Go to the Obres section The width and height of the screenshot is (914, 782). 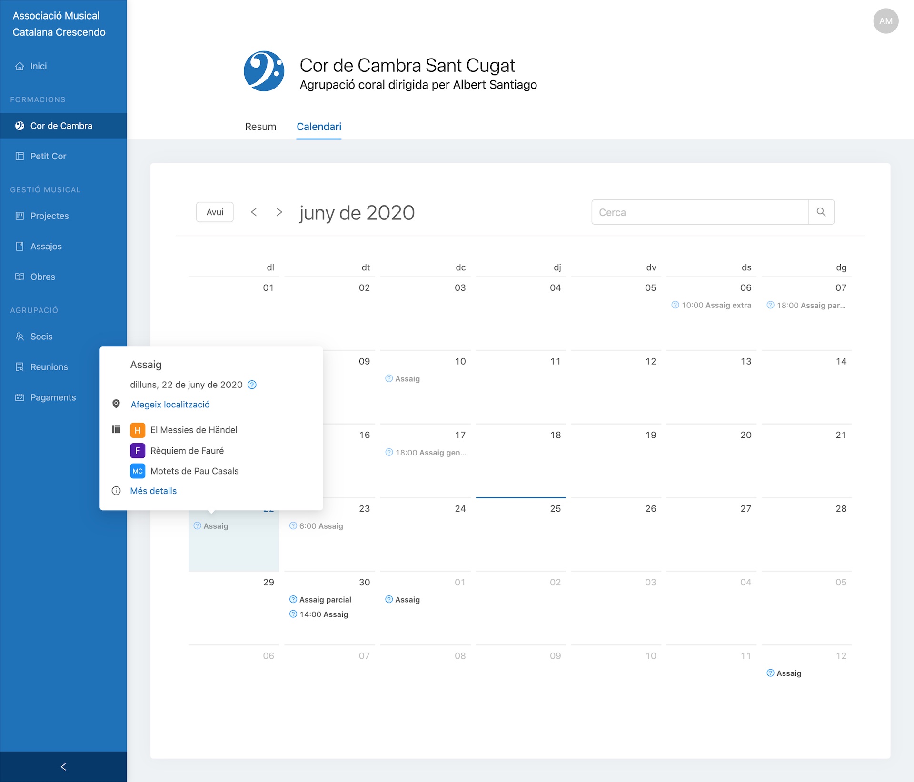42,277
